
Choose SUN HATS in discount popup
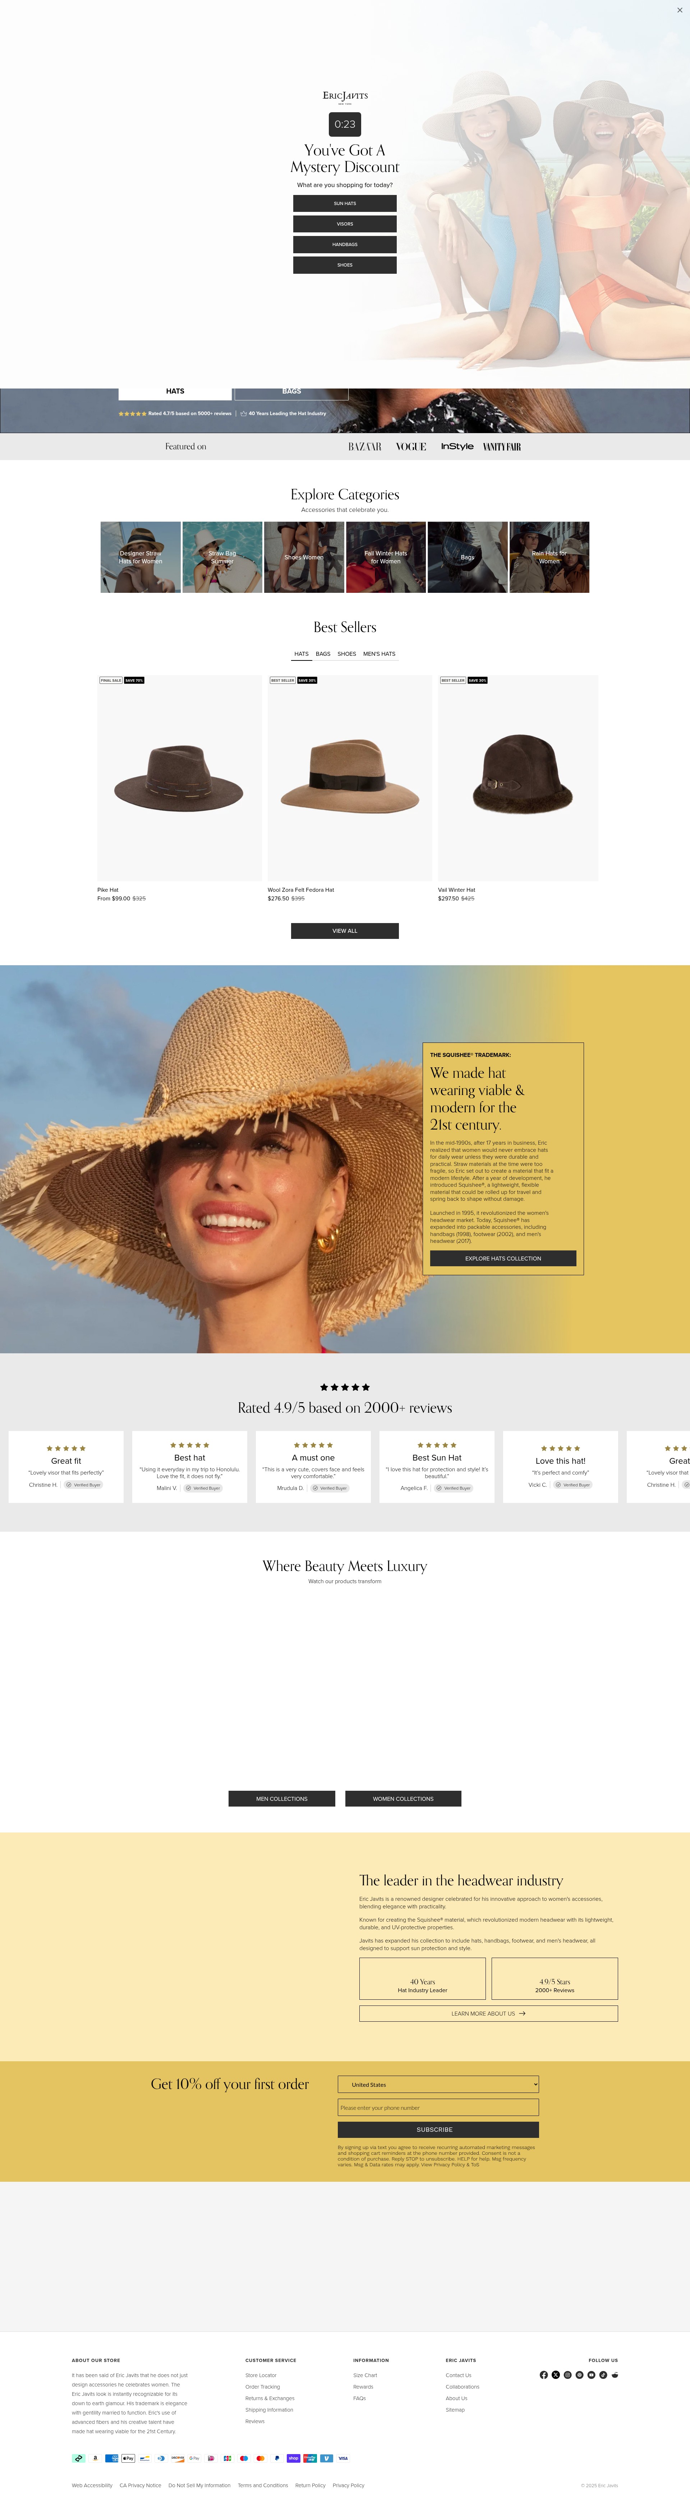pyautogui.click(x=345, y=204)
